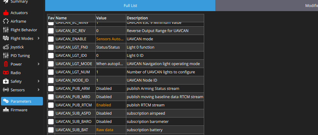Viewport: 318px width, 135px height.
Task: Favorite the UAVCAN_PUB_RTCM parameter
Action: click(x=51, y=105)
